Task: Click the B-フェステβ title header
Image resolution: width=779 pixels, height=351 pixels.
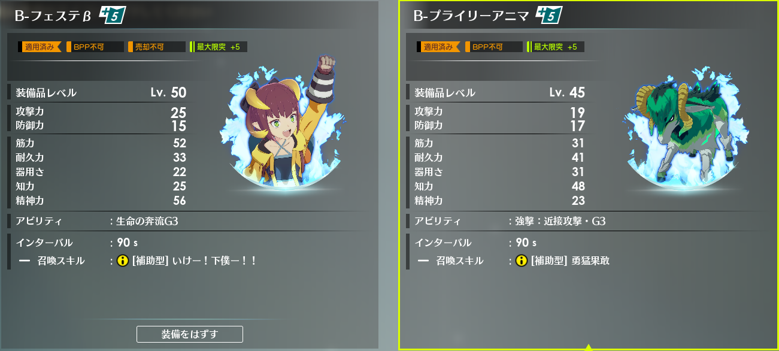Action: pyautogui.click(x=53, y=16)
